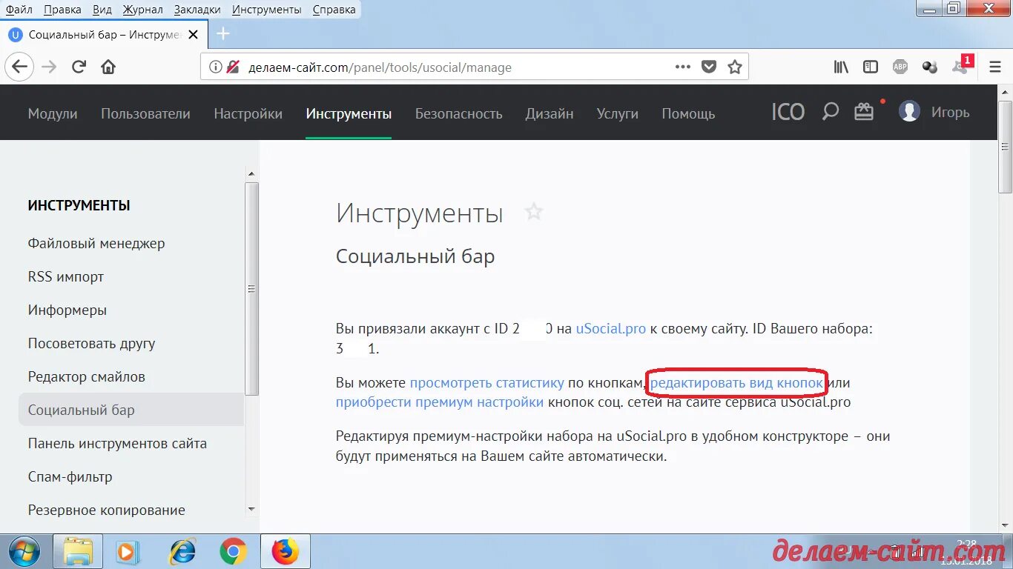Open site search with the magnifier icon
This screenshot has height=569, width=1013.
click(x=829, y=111)
